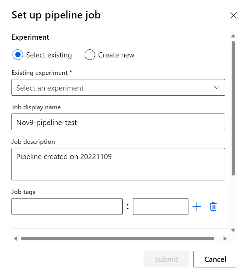Click the Submit button
The image size is (248, 280).
coord(166,259)
